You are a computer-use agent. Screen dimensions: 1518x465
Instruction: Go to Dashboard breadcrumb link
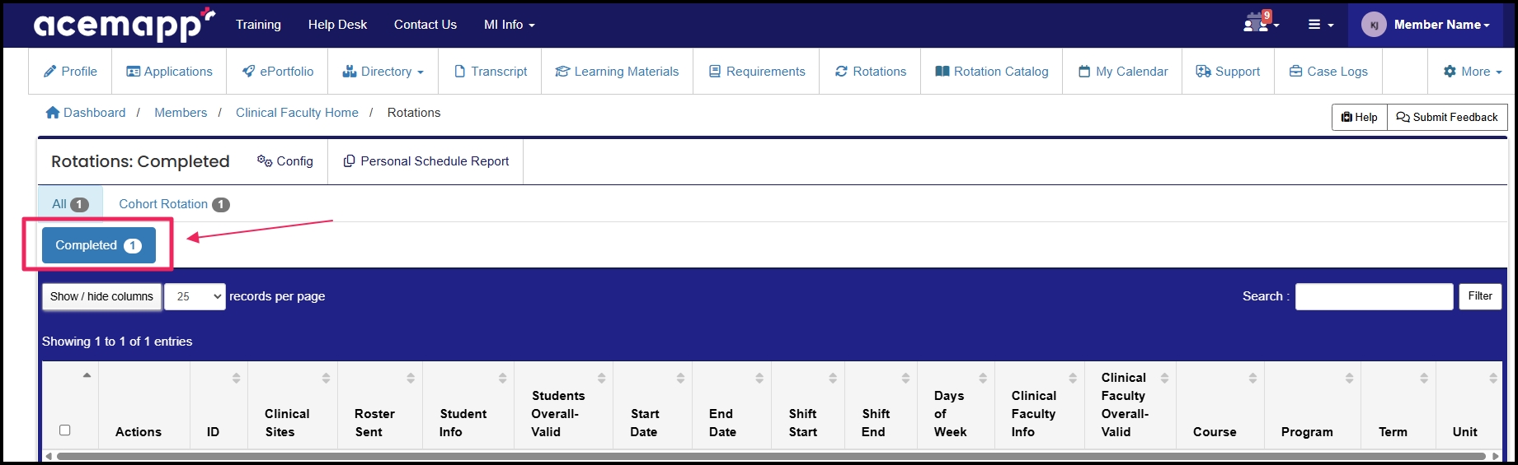tap(86, 113)
